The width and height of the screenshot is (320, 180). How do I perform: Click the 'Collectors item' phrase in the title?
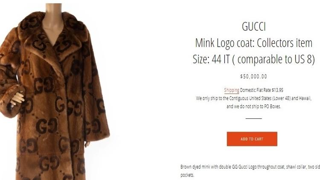(x=285, y=43)
